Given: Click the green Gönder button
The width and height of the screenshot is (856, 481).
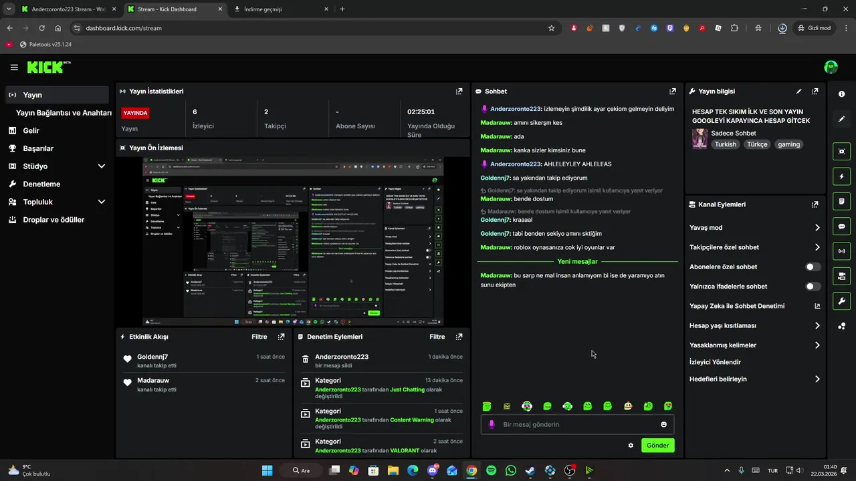Looking at the screenshot, I should (658, 446).
